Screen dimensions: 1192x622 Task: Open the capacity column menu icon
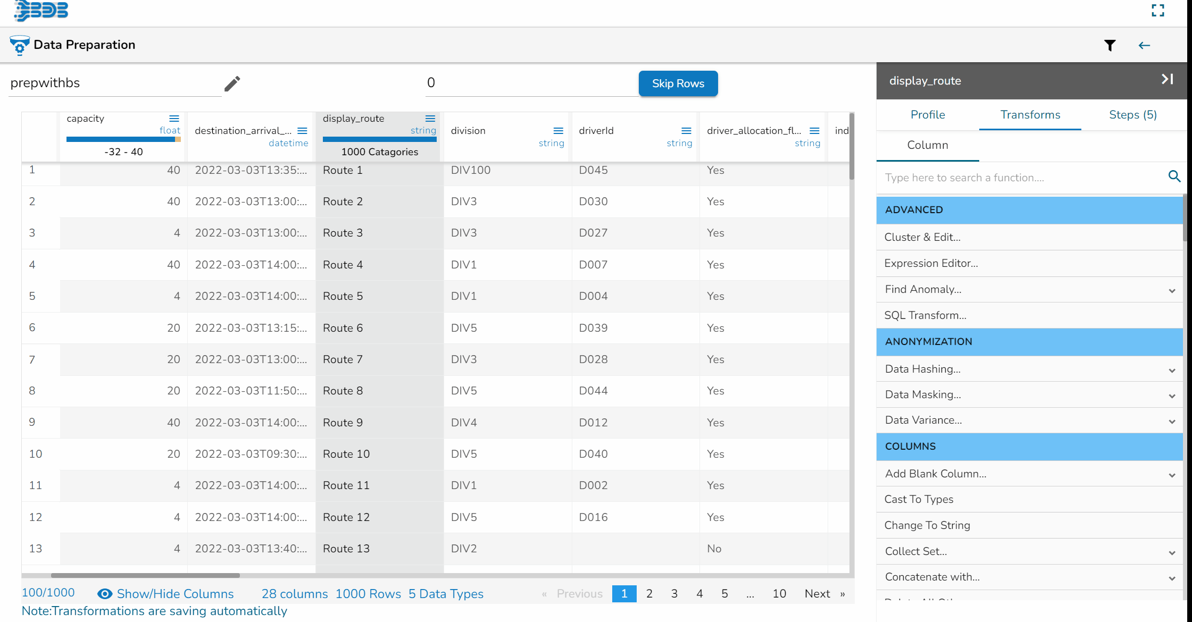(174, 119)
